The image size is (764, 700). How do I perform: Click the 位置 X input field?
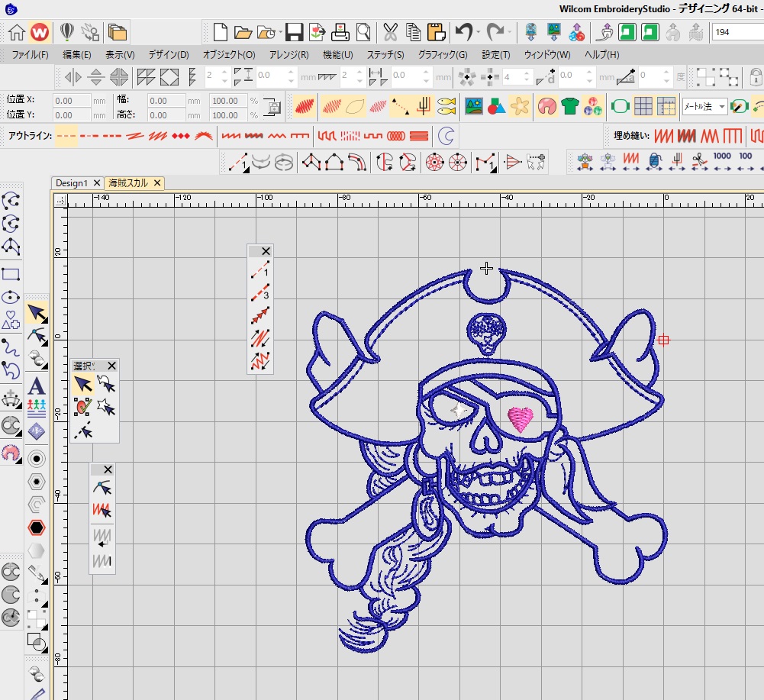tap(71, 101)
